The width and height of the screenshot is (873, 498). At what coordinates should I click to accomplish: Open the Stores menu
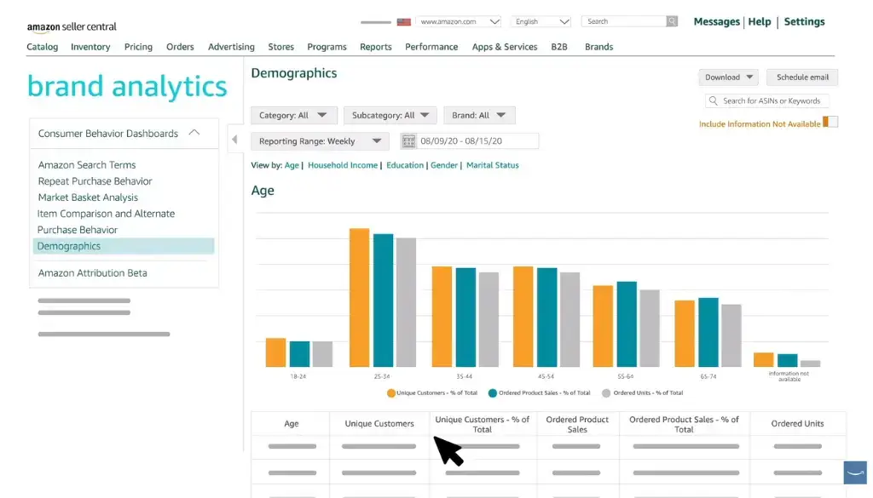pyautogui.click(x=280, y=47)
